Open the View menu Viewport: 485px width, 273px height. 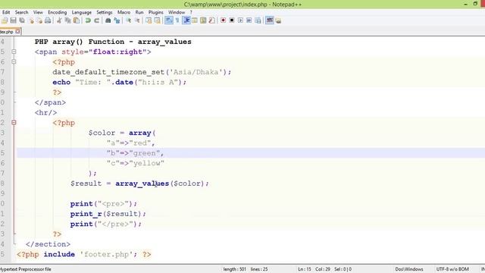[38, 12]
